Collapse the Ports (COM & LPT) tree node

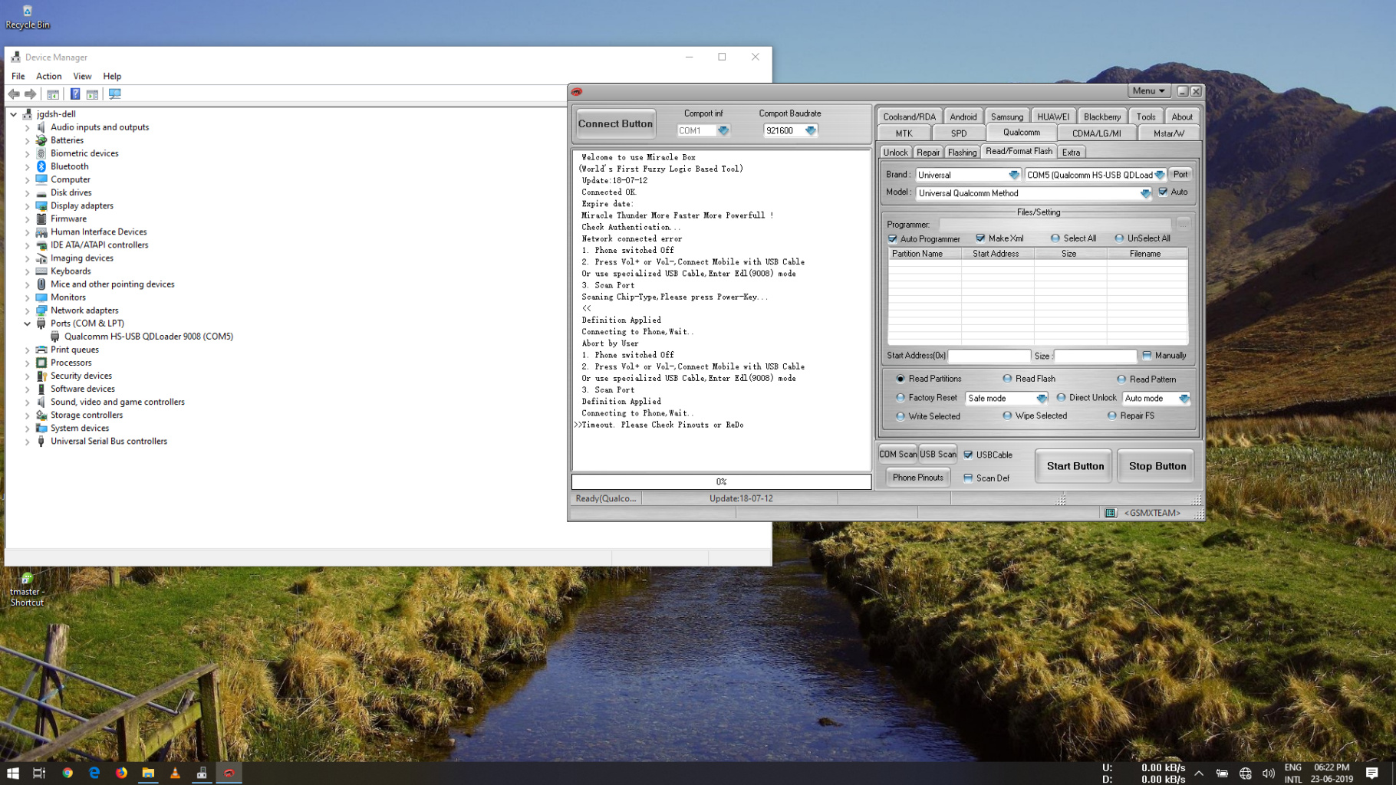click(28, 324)
